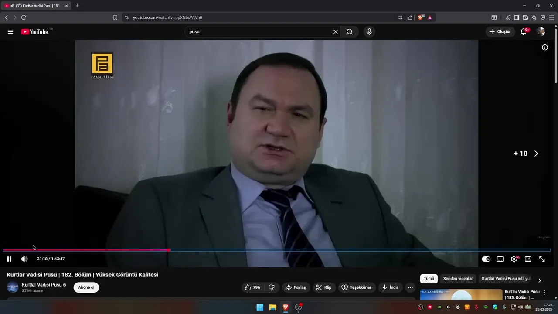558x314 pixels.
Task: Open File Explorer from the taskbar
Action: [273, 307]
